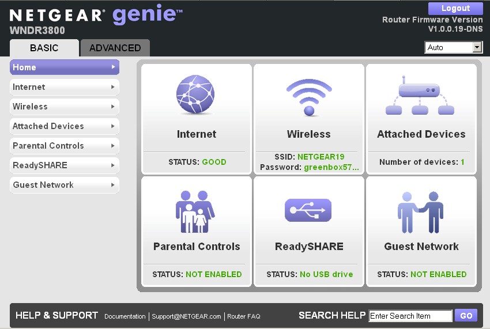This screenshot has height=329, width=490.
Task: Click the NETGEAR genie logo
Action: (96, 14)
